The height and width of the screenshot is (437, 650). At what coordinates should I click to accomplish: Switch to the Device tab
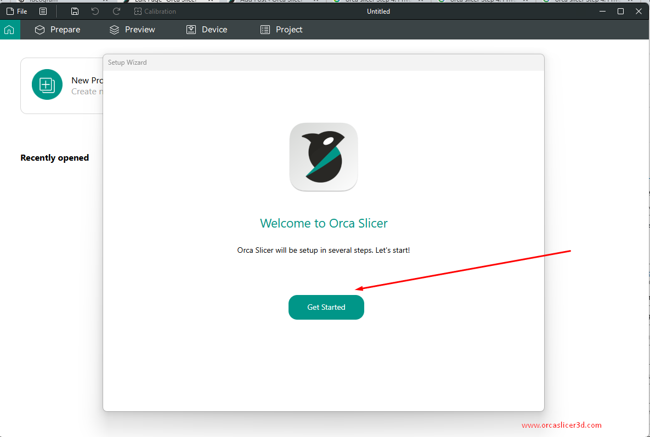[x=207, y=30]
